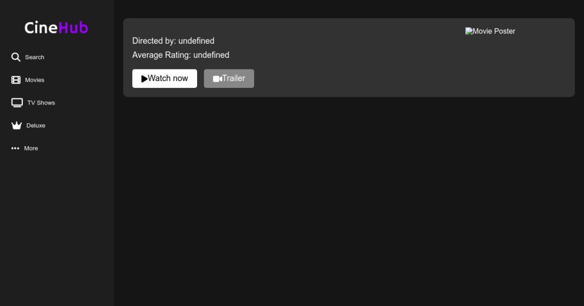
Task: Open the CineHub logo home link
Action: pyautogui.click(x=56, y=28)
